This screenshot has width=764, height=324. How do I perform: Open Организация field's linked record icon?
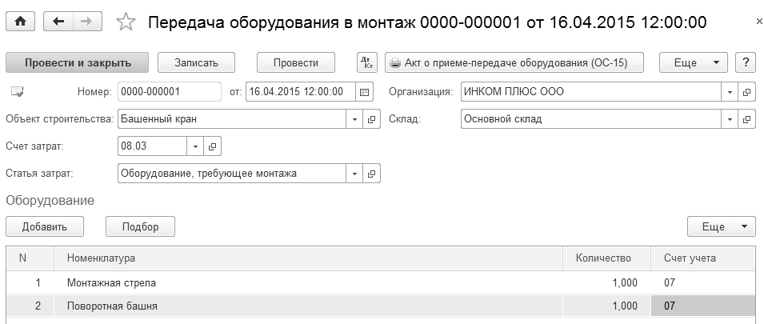coord(747,92)
